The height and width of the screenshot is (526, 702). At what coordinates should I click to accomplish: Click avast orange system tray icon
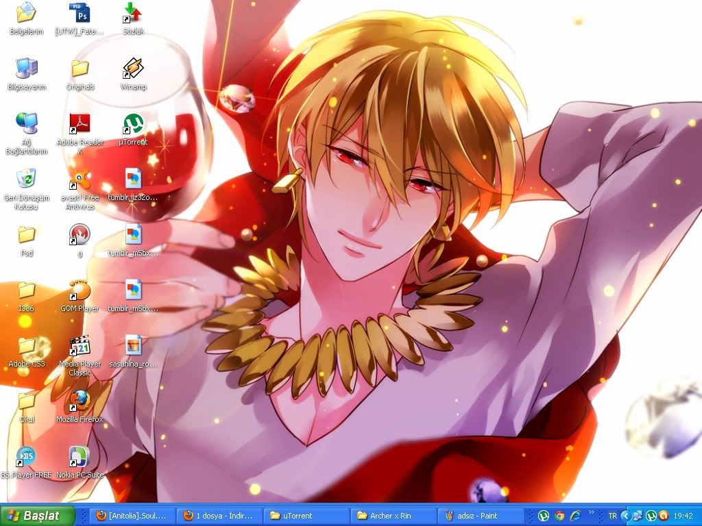tap(664, 516)
